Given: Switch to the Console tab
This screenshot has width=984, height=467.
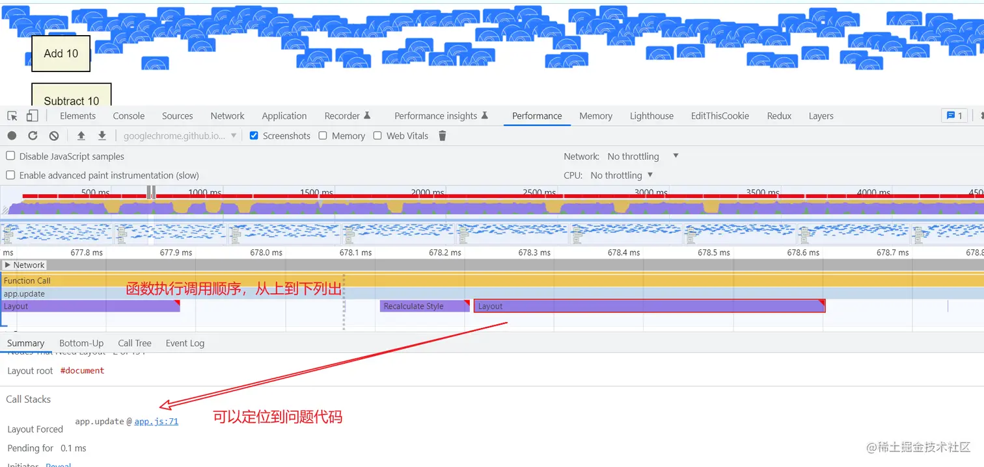Looking at the screenshot, I should (129, 116).
